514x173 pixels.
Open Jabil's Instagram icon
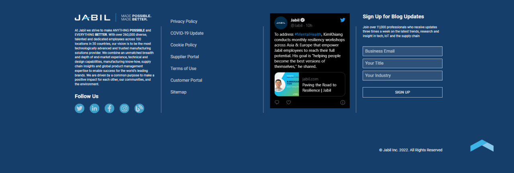(x=124, y=108)
